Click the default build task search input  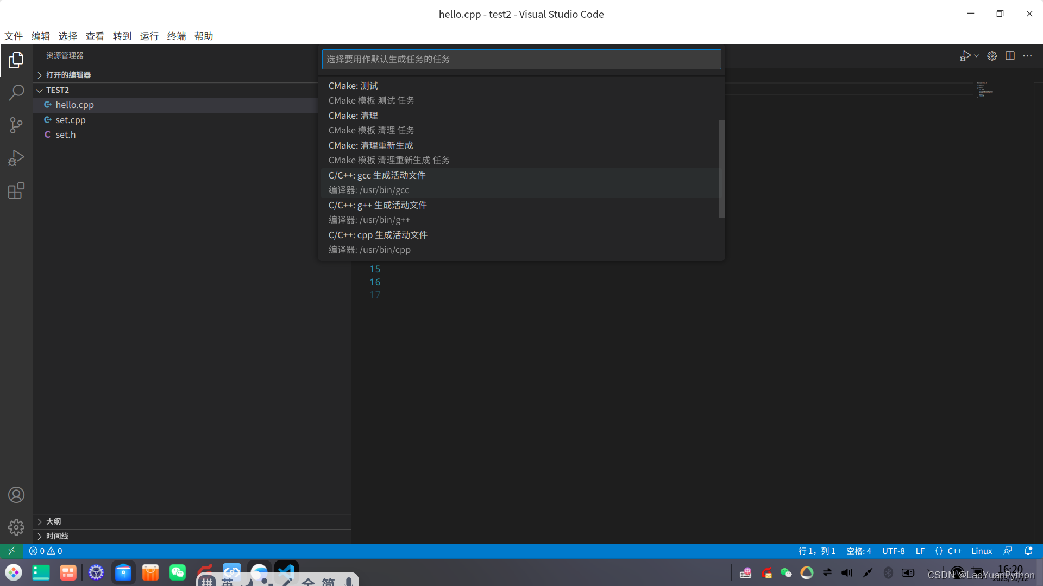pos(521,59)
